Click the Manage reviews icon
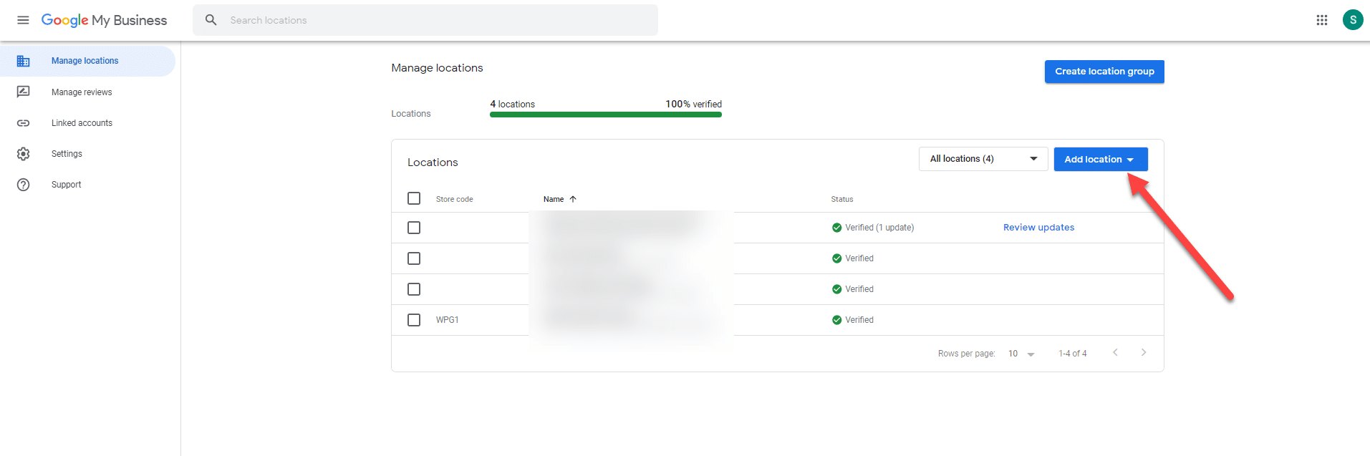This screenshot has width=1370, height=456. tap(24, 92)
